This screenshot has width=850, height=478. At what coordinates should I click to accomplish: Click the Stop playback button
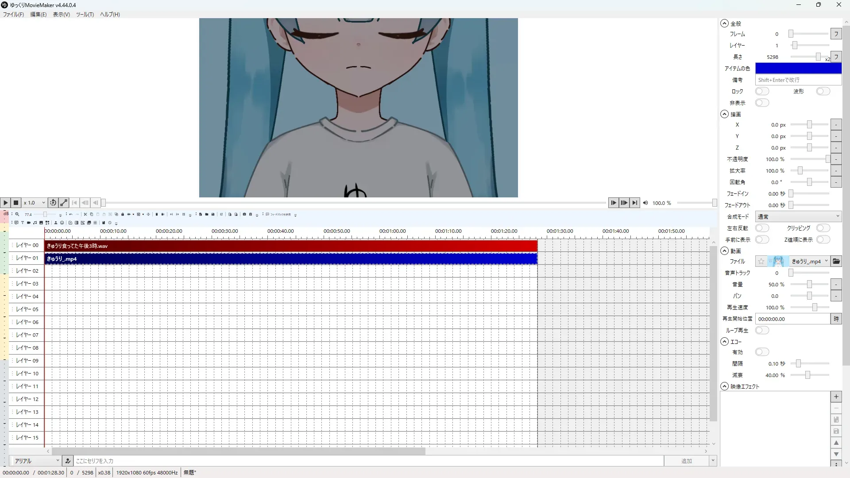coord(16,203)
